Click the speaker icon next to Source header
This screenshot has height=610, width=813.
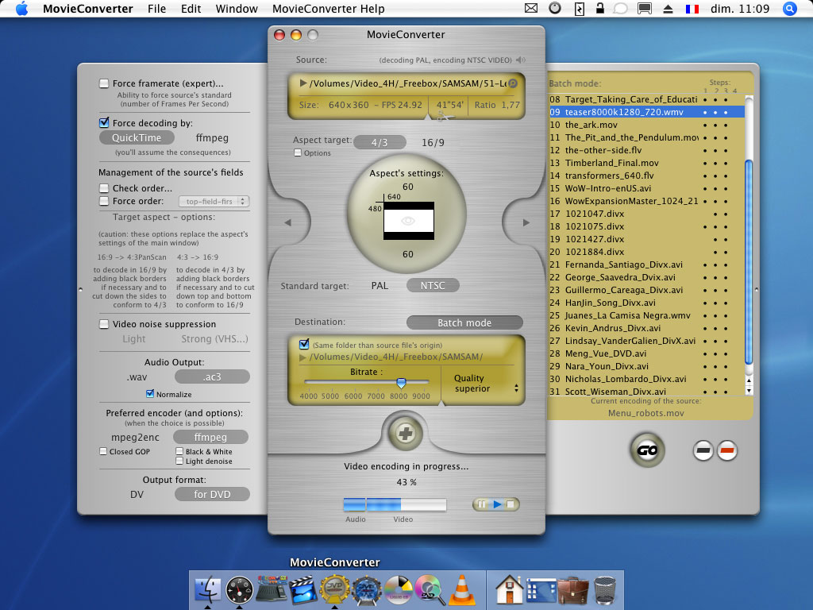pyautogui.click(x=521, y=60)
